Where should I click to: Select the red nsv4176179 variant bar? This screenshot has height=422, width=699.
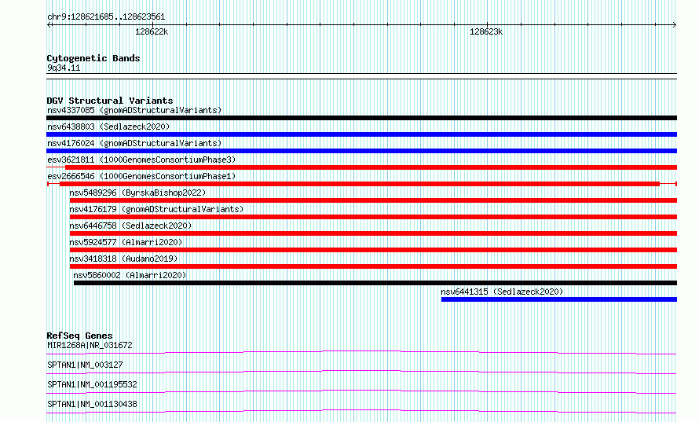[373, 217]
